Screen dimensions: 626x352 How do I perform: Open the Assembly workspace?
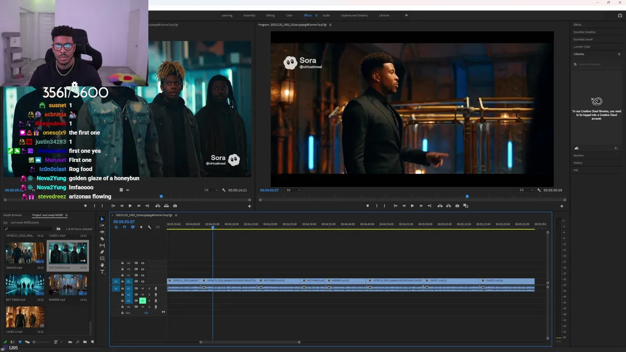249,15
